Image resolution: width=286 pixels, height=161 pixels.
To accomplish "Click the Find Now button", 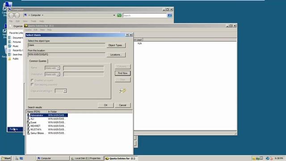I will [122, 73].
